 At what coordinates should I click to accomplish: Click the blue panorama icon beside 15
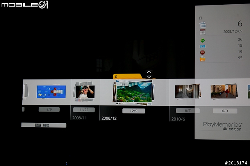click(202, 46)
